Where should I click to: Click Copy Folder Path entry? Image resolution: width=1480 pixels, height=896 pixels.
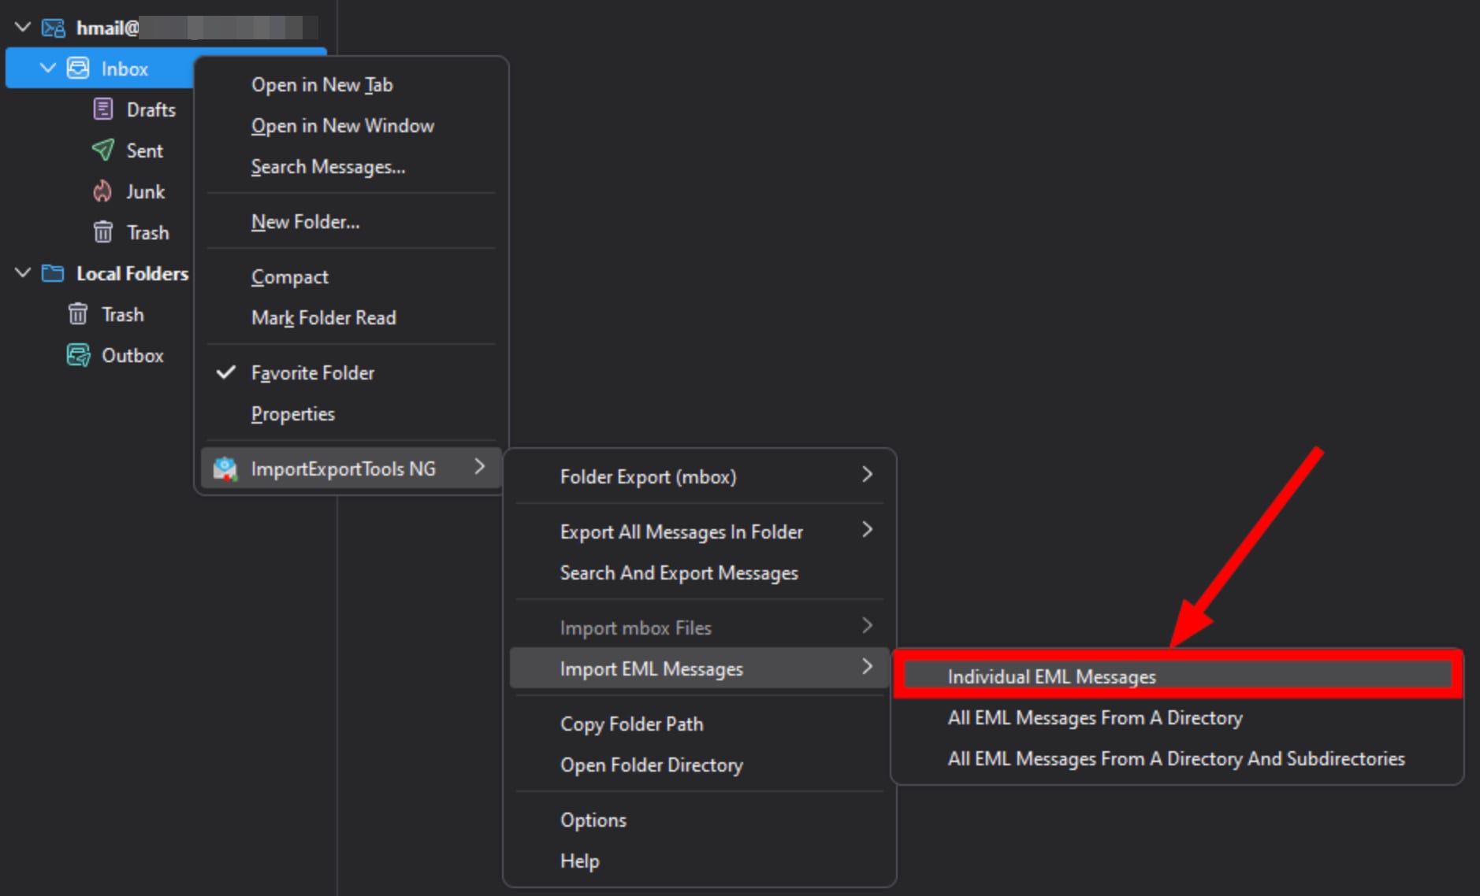click(x=630, y=724)
